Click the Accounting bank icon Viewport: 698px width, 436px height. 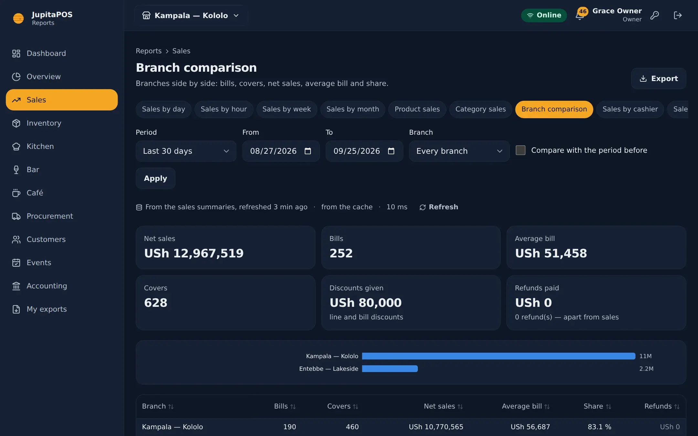click(16, 286)
